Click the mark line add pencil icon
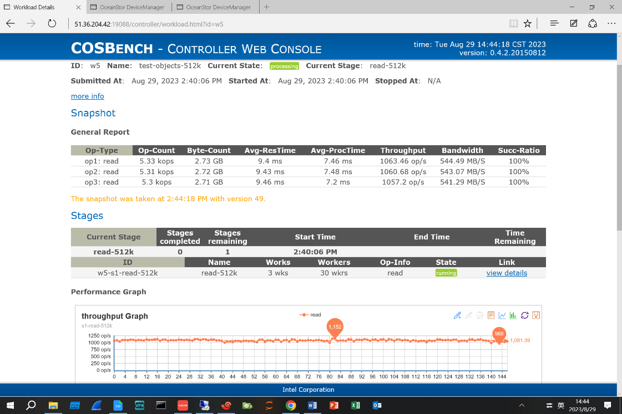This screenshot has height=414, width=622. [x=457, y=315]
